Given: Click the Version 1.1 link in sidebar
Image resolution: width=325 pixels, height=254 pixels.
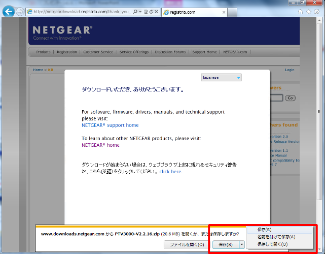Looking at the screenshot, I should 279,150.
